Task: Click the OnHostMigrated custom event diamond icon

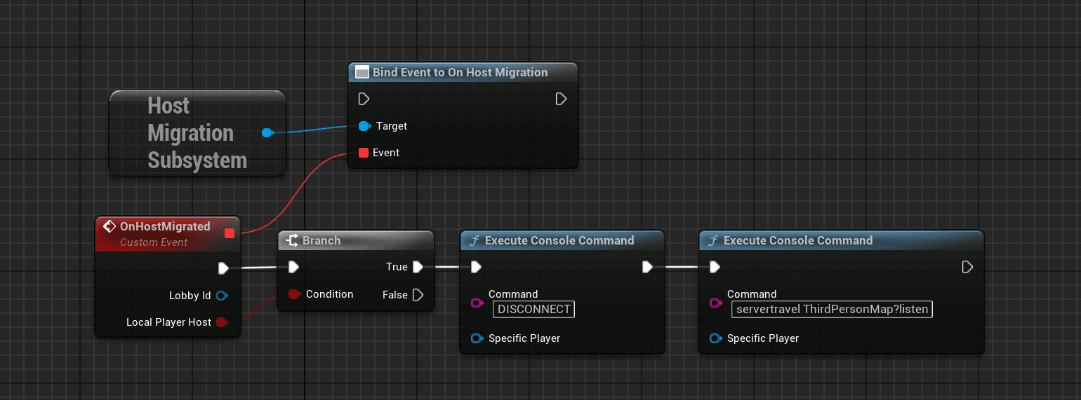Action: (109, 226)
